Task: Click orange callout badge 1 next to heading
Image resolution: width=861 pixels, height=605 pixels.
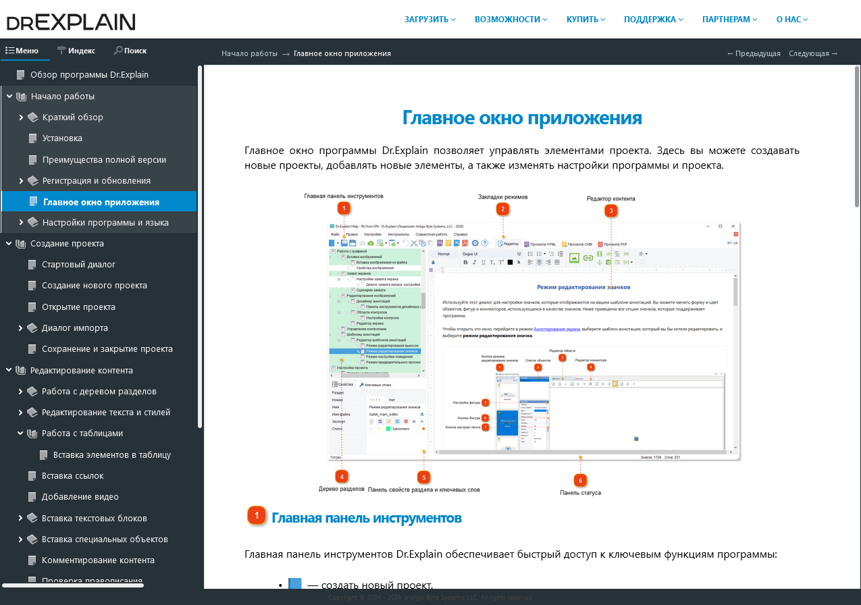Action: tap(256, 516)
